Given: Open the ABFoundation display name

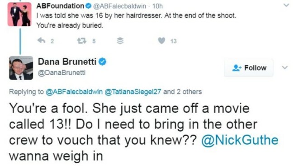Looking at the screenshot, I should pyautogui.click(x=60, y=6).
